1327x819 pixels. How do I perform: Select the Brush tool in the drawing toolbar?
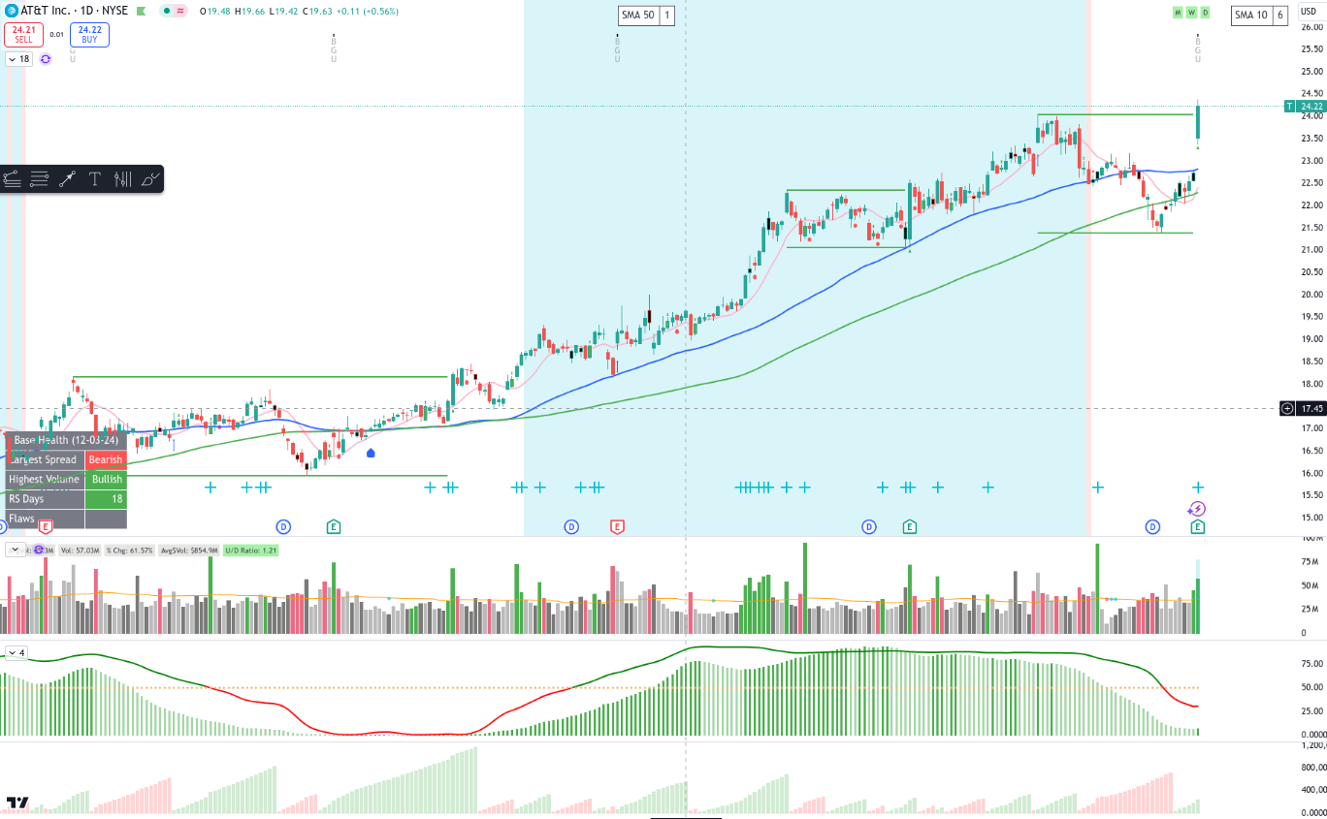[150, 178]
